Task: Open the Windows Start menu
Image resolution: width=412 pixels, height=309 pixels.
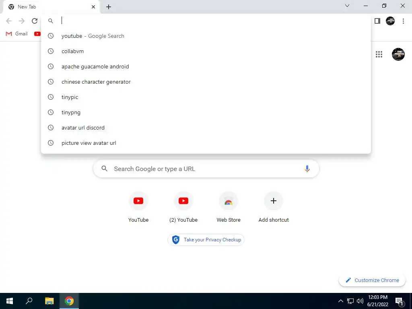Action: 10,301
